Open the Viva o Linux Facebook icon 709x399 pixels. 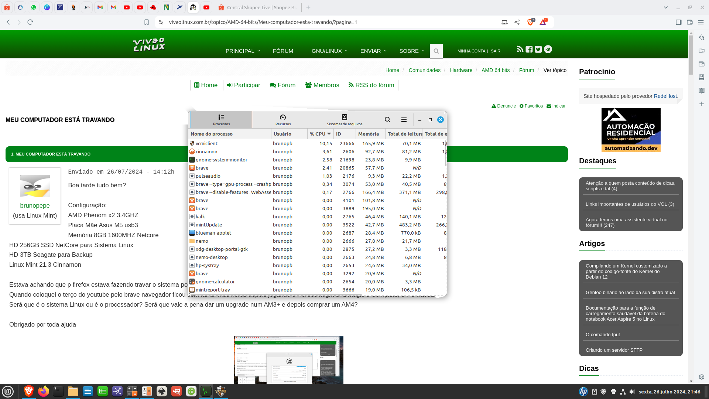529,49
